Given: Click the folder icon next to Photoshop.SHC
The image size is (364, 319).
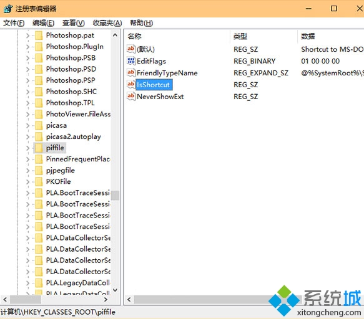Looking at the screenshot, I should (x=39, y=92).
